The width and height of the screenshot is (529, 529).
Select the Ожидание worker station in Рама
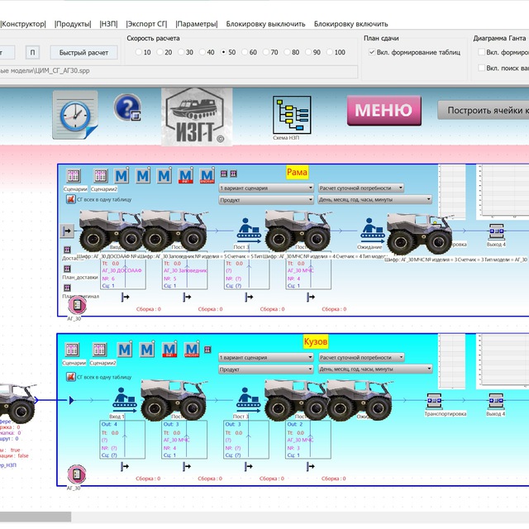click(x=372, y=231)
